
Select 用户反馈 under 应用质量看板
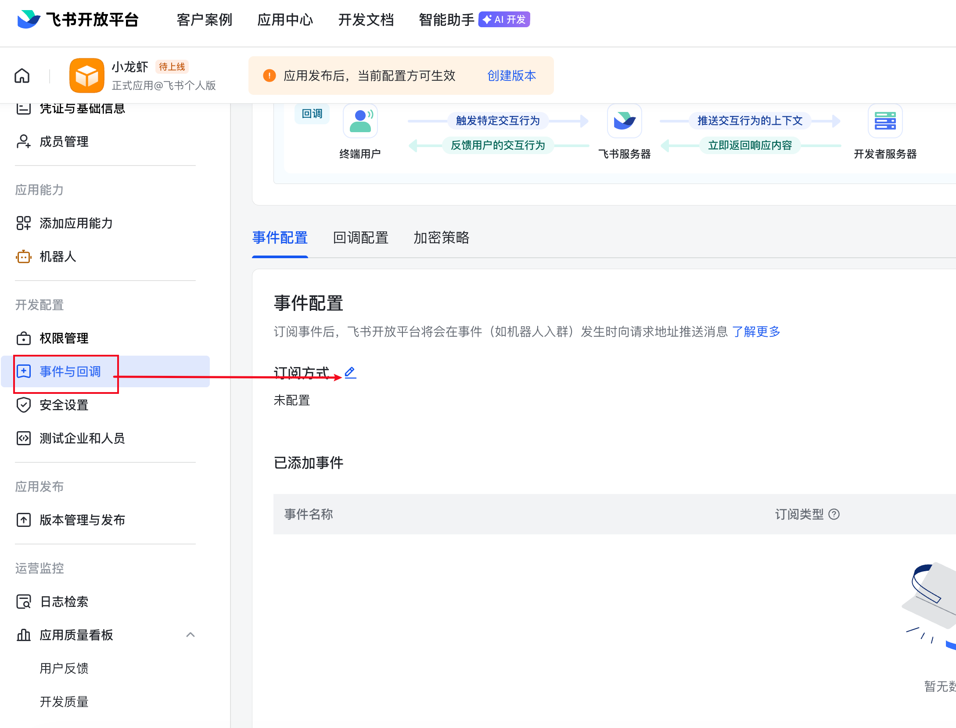pyautogui.click(x=64, y=668)
